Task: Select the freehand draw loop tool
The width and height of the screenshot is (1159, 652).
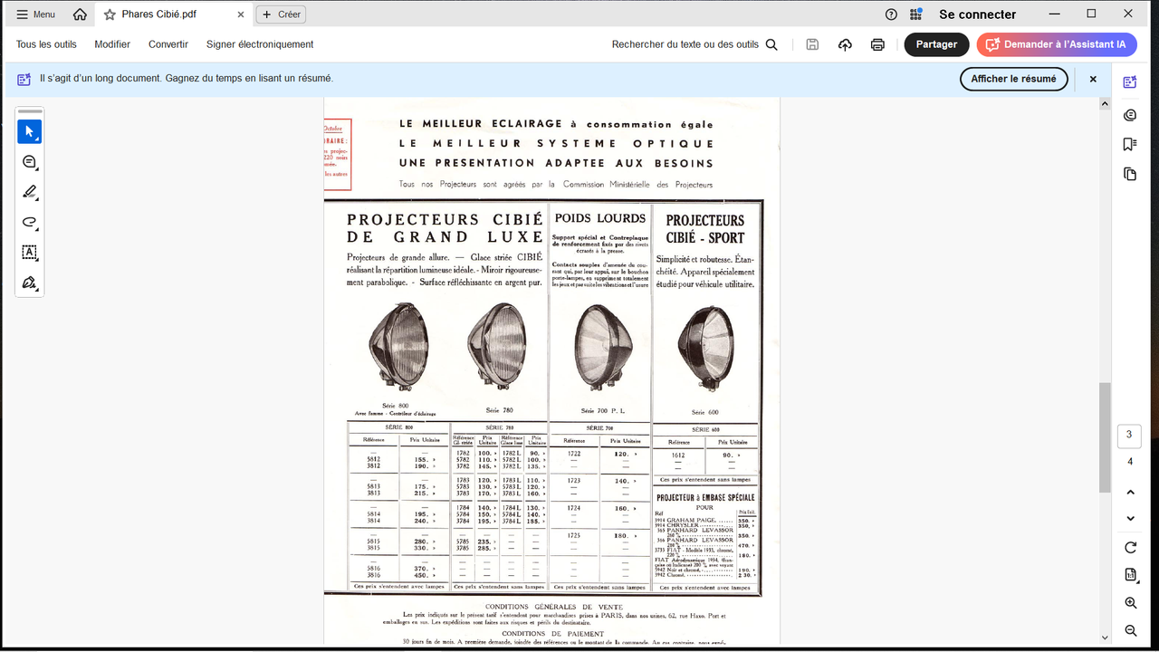Action: pos(29,222)
